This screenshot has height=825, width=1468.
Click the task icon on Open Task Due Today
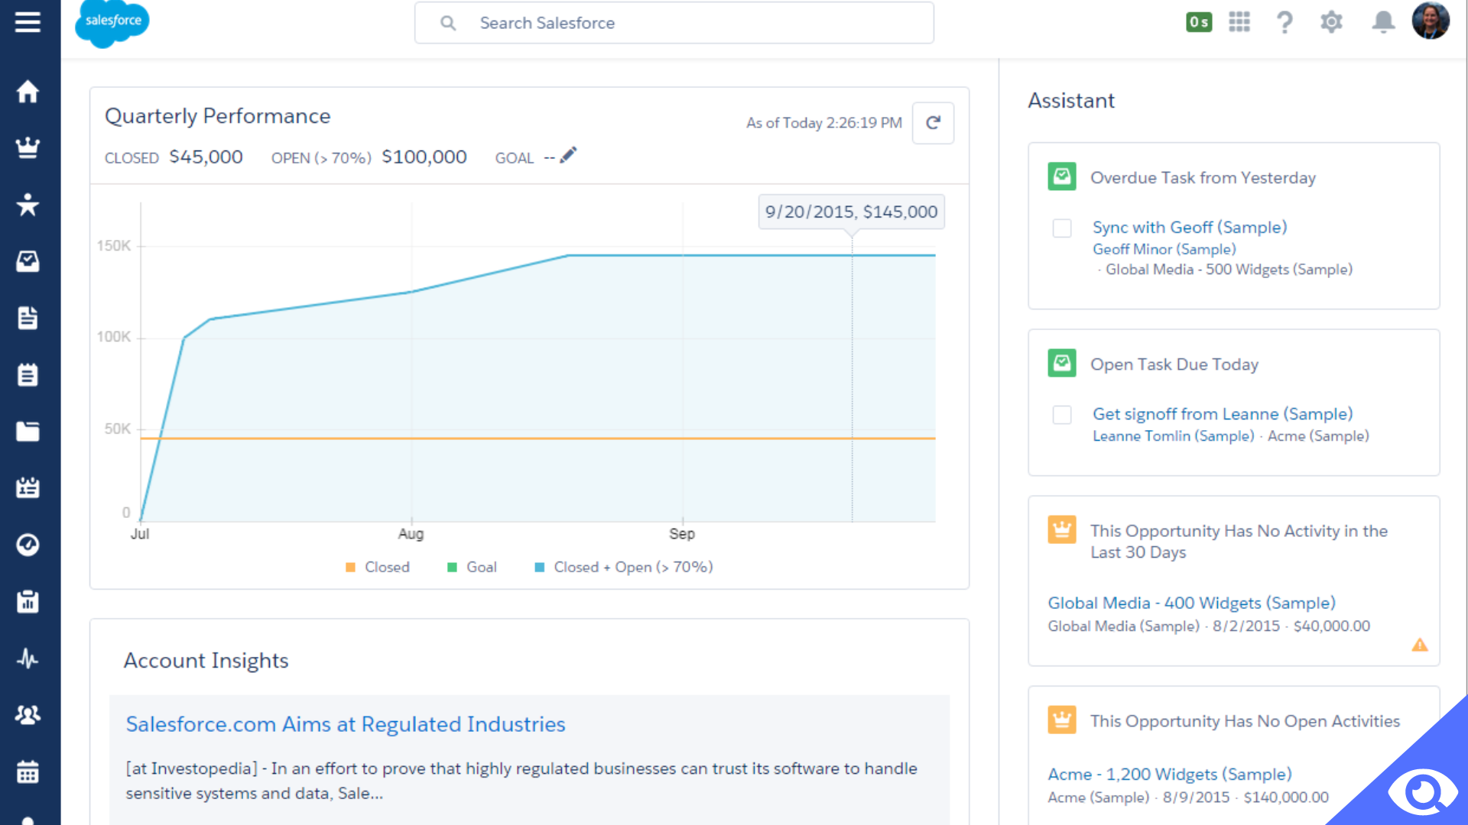pyautogui.click(x=1062, y=363)
